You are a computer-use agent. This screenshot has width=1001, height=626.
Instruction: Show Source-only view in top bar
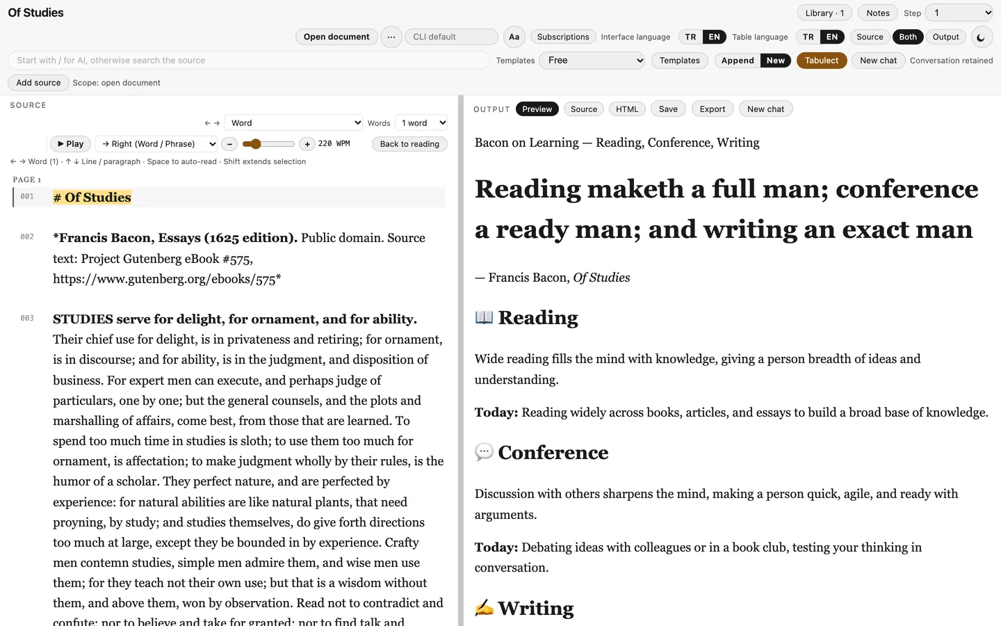[x=870, y=37]
